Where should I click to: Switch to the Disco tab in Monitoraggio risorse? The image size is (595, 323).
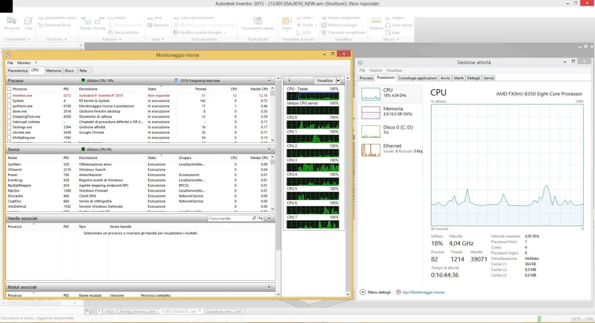tap(69, 71)
